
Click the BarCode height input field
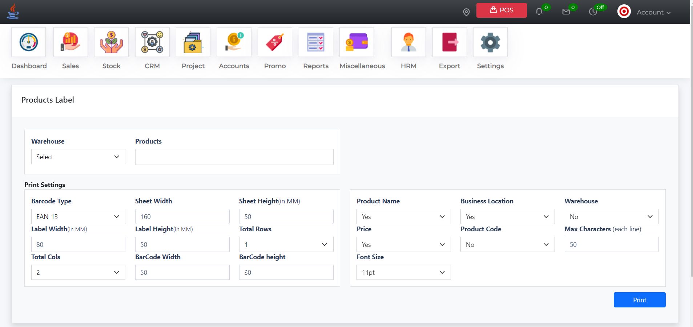tap(286, 272)
